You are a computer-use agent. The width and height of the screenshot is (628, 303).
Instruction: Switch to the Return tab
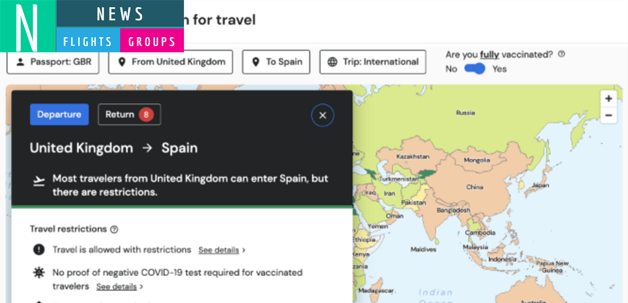[129, 115]
